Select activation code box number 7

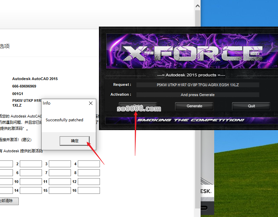coord(60,173)
